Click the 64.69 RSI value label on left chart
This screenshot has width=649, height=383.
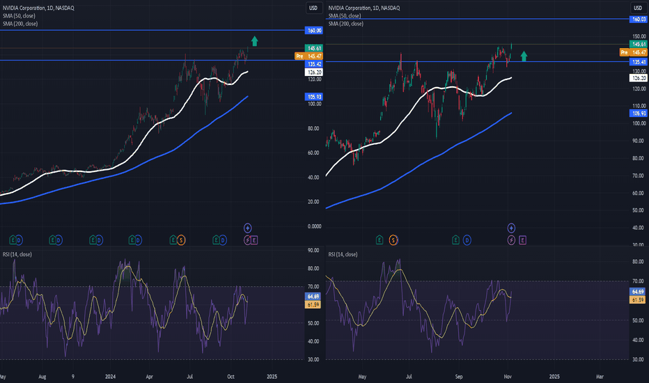[x=313, y=297]
